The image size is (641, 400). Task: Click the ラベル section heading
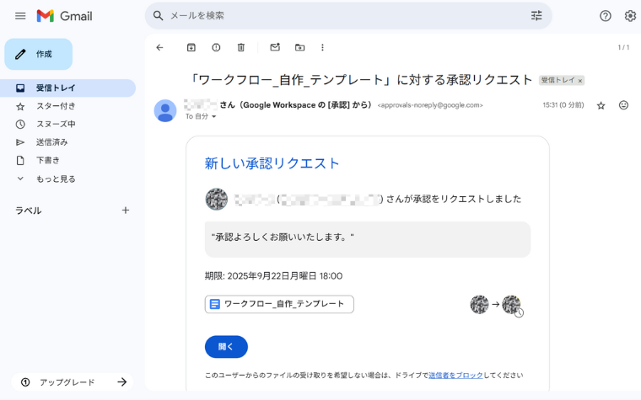[28, 211]
